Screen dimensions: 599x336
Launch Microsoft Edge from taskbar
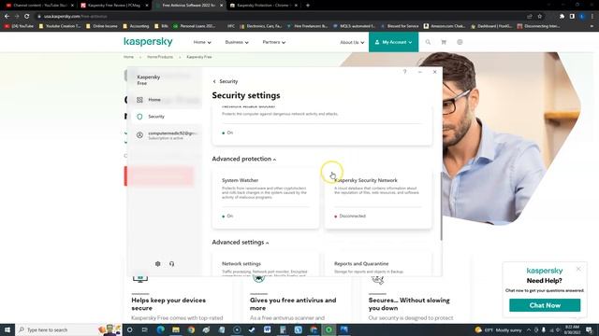(160, 329)
